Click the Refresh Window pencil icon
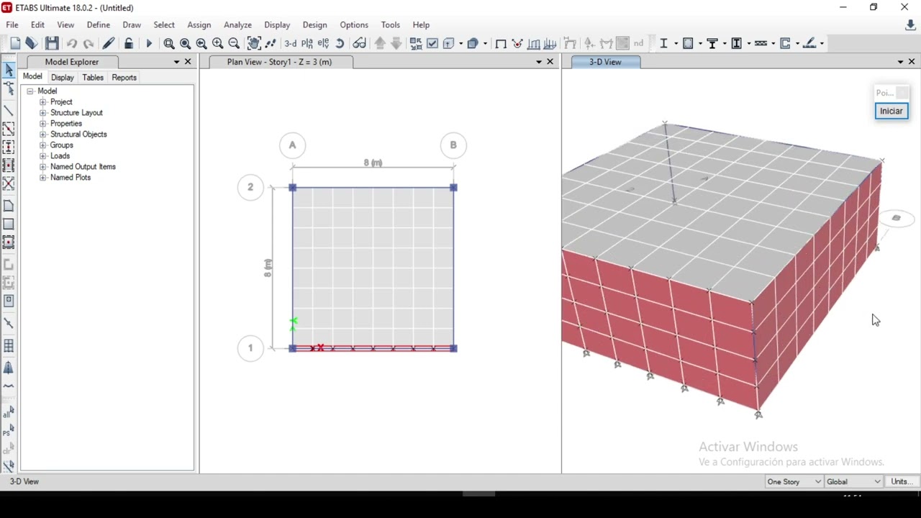921x518 pixels. pyautogui.click(x=109, y=43)
